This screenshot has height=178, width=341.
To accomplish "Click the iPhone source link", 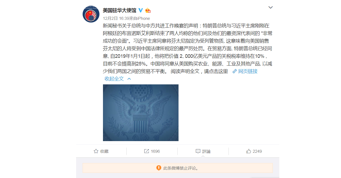I will [143, 18].
